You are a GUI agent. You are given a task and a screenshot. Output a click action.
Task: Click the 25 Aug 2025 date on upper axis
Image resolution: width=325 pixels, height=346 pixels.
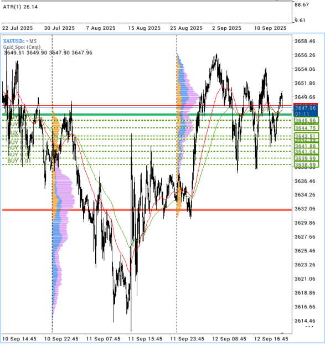click(x=186, y=28)
